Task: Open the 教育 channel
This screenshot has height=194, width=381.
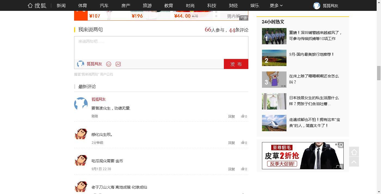Action: [x=169, y=5]
